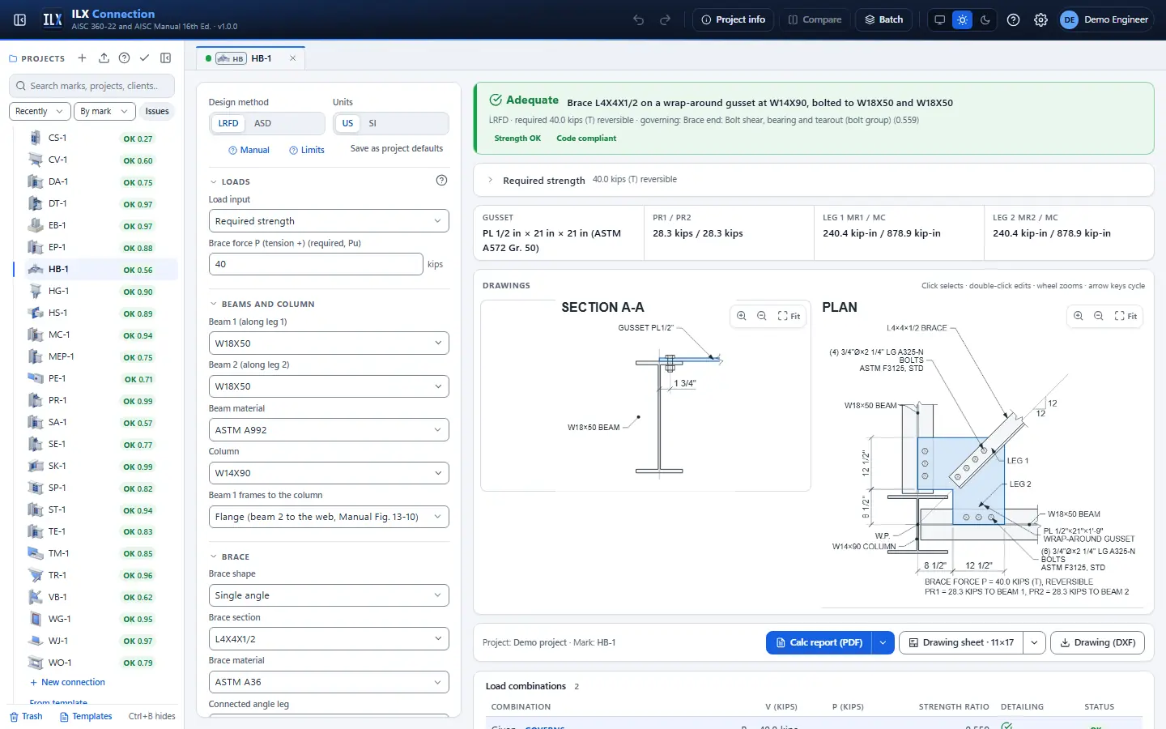The width and height of the screenshot is (1166, 729).
Task: Close the HB-1 tab
Action: pyautogui.click(x=292, y=58)
